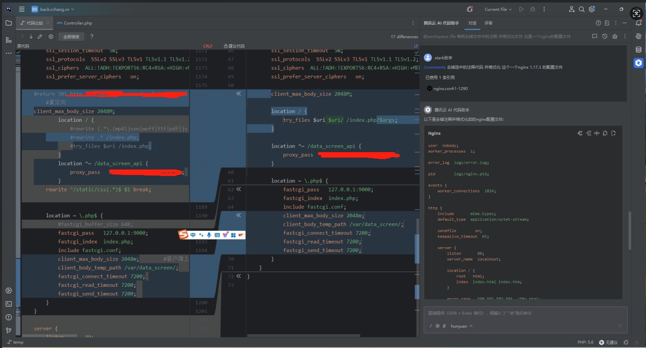Open more run actions menu

click(x=544, y=9)
